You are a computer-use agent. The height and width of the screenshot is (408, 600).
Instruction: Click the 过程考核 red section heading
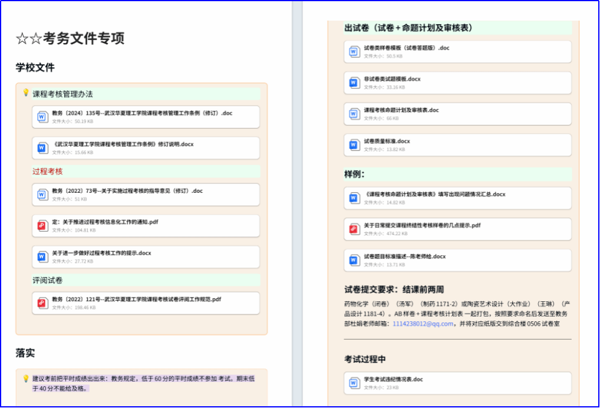coord(47,172)
